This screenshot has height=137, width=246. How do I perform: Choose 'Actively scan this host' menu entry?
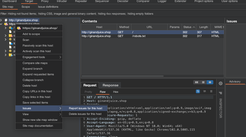coord(37,51)
